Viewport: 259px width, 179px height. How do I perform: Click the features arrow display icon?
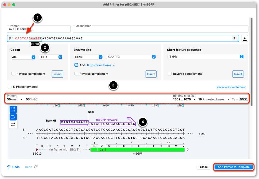13,117
